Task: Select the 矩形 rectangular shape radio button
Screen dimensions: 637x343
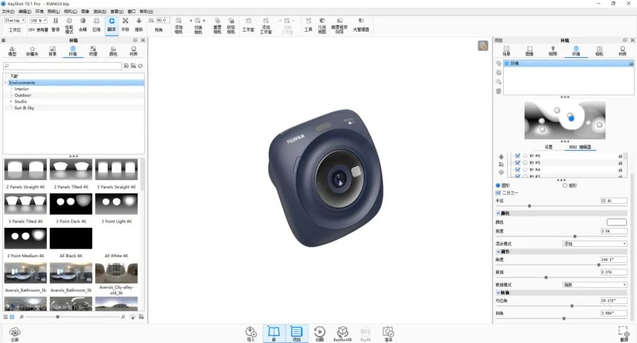Action: 564,185
